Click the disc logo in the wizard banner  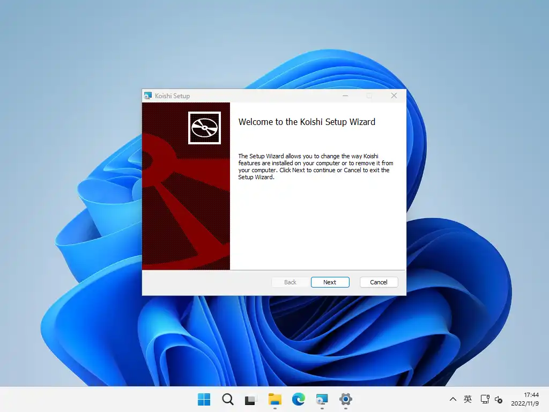pyautogui.click(x=204, y=128)
